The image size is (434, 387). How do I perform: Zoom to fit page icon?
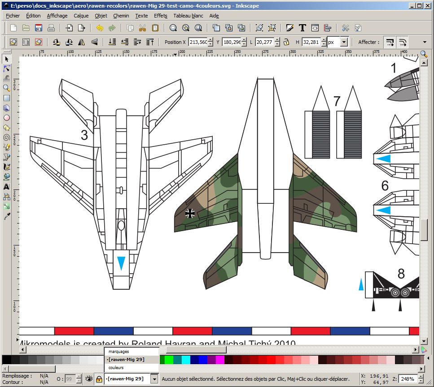(198, 28)
